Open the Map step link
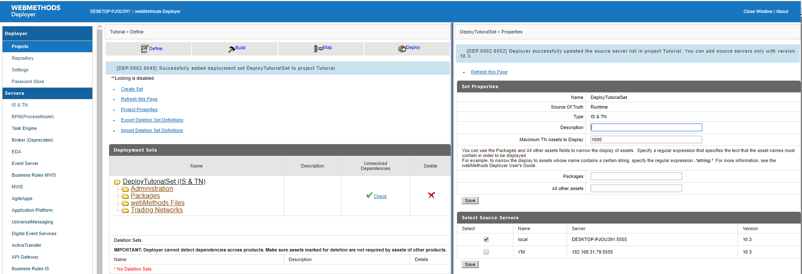This screenshot has height=274, width=802. 327,47
